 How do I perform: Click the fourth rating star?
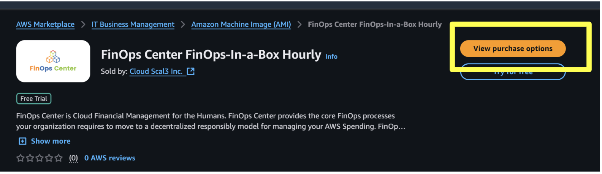pyautogui.click(x=49, y=158)
